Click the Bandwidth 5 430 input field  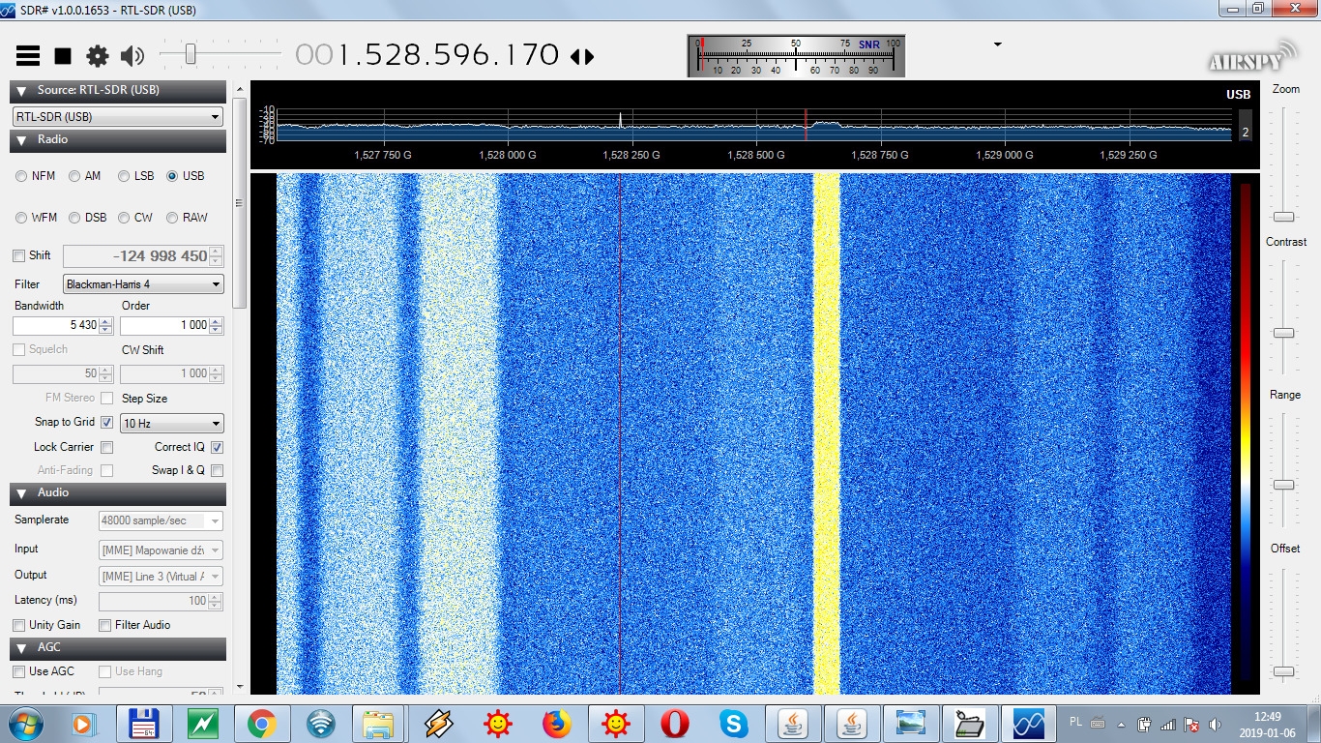point(56,325)
